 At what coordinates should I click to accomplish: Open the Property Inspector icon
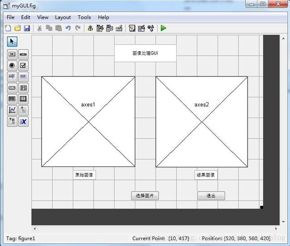[x=141, y=28]
